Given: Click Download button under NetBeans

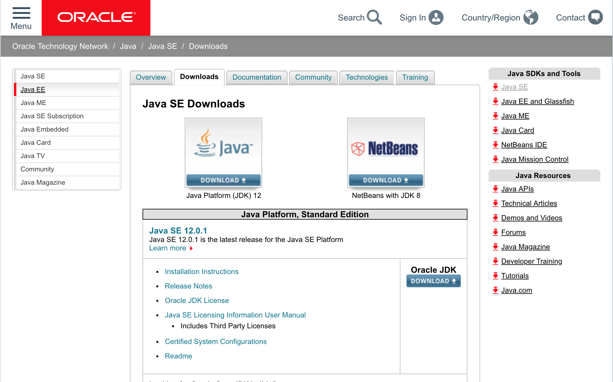Looking at the screenshot, I should [x=386, y=180].
